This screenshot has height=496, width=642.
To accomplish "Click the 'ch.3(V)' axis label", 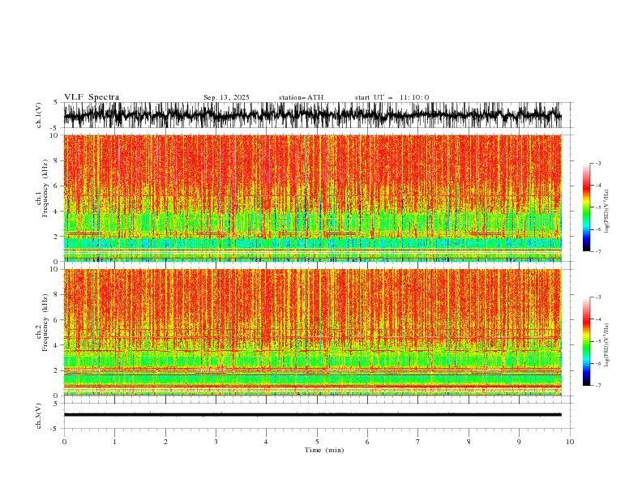I will tap(39, 416).
